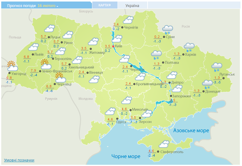The height and width of the screenshot is (166, 242).
Task: Open the date dropdown showing 16 лютого
Action: 48,6
